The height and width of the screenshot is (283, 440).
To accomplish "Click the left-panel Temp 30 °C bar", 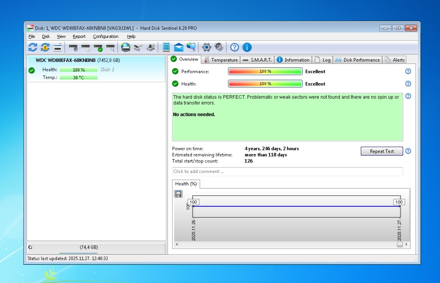I will tap(78, 77).
